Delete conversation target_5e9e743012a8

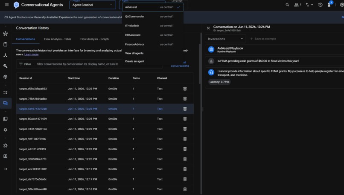click(x=185, y=109)
